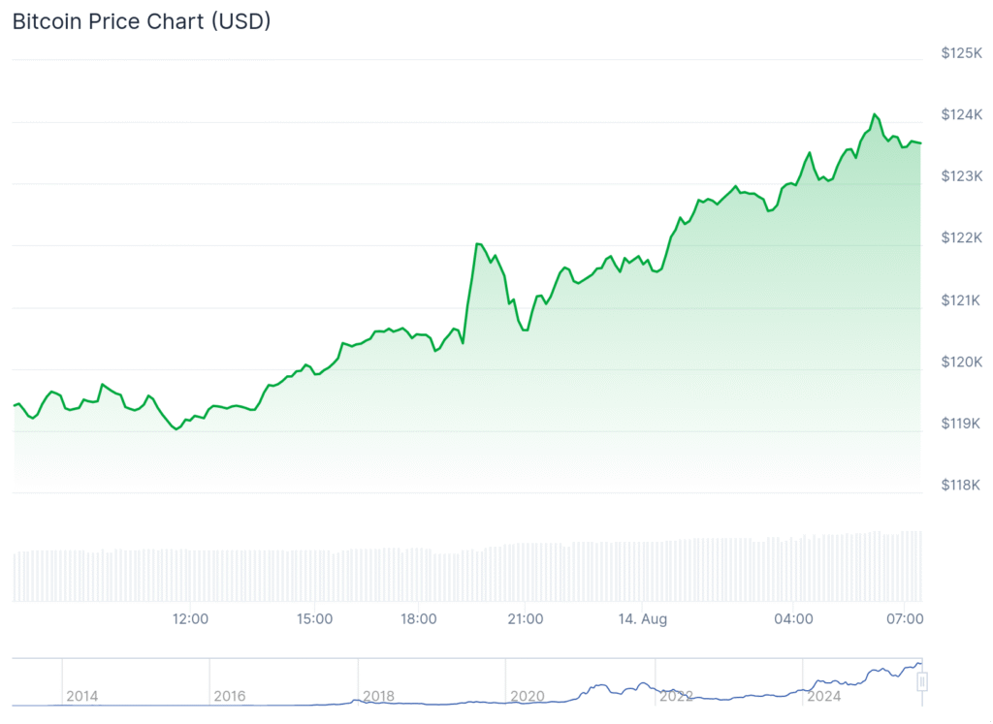Click the Bitcoin Price Chart (USD) title
This screenshot has height=724, width=993.
tap(142, 21)
